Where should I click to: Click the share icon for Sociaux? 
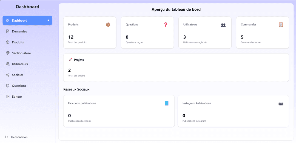[8, 75]
